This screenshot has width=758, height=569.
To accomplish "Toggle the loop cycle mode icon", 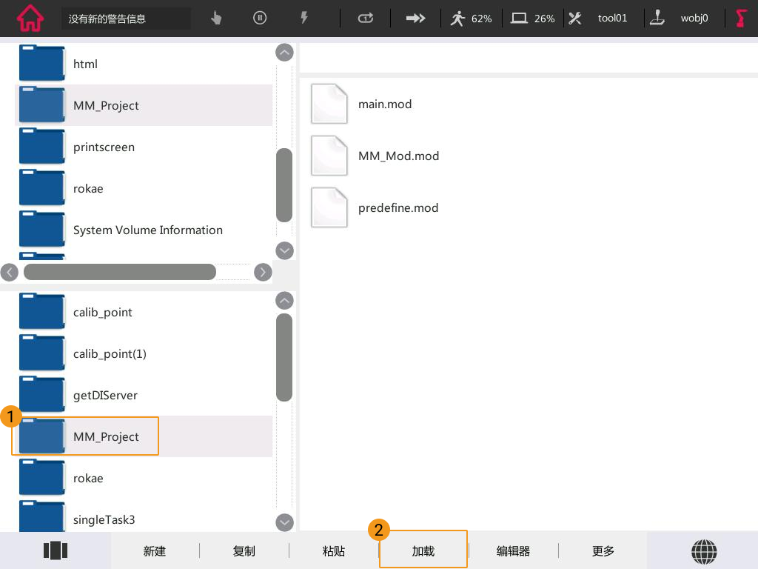I will point(366,19).
